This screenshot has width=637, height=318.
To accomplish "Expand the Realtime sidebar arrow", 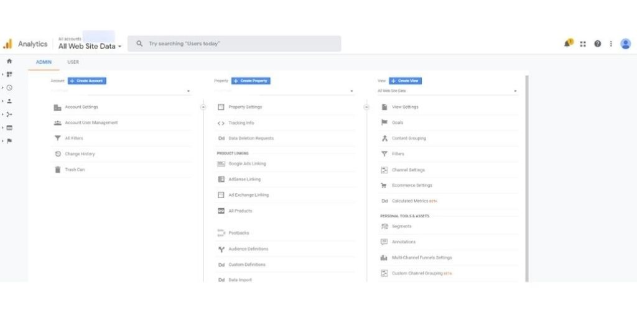I will (3, 88).
